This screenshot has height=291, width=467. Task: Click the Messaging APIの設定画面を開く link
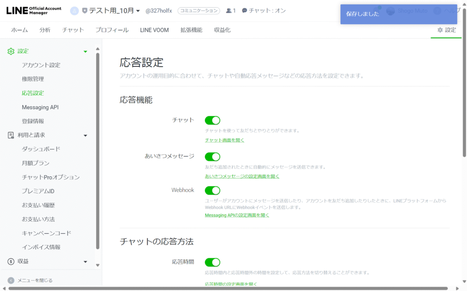coord(237,215)
